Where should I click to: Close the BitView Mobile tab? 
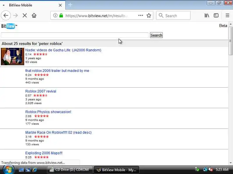[60, 5]
